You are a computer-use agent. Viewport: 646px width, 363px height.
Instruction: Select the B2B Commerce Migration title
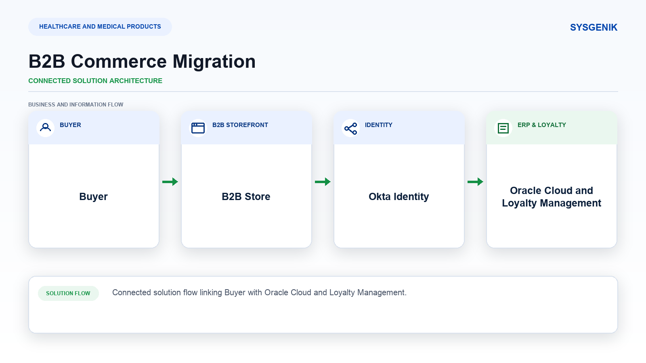point(142,62)
